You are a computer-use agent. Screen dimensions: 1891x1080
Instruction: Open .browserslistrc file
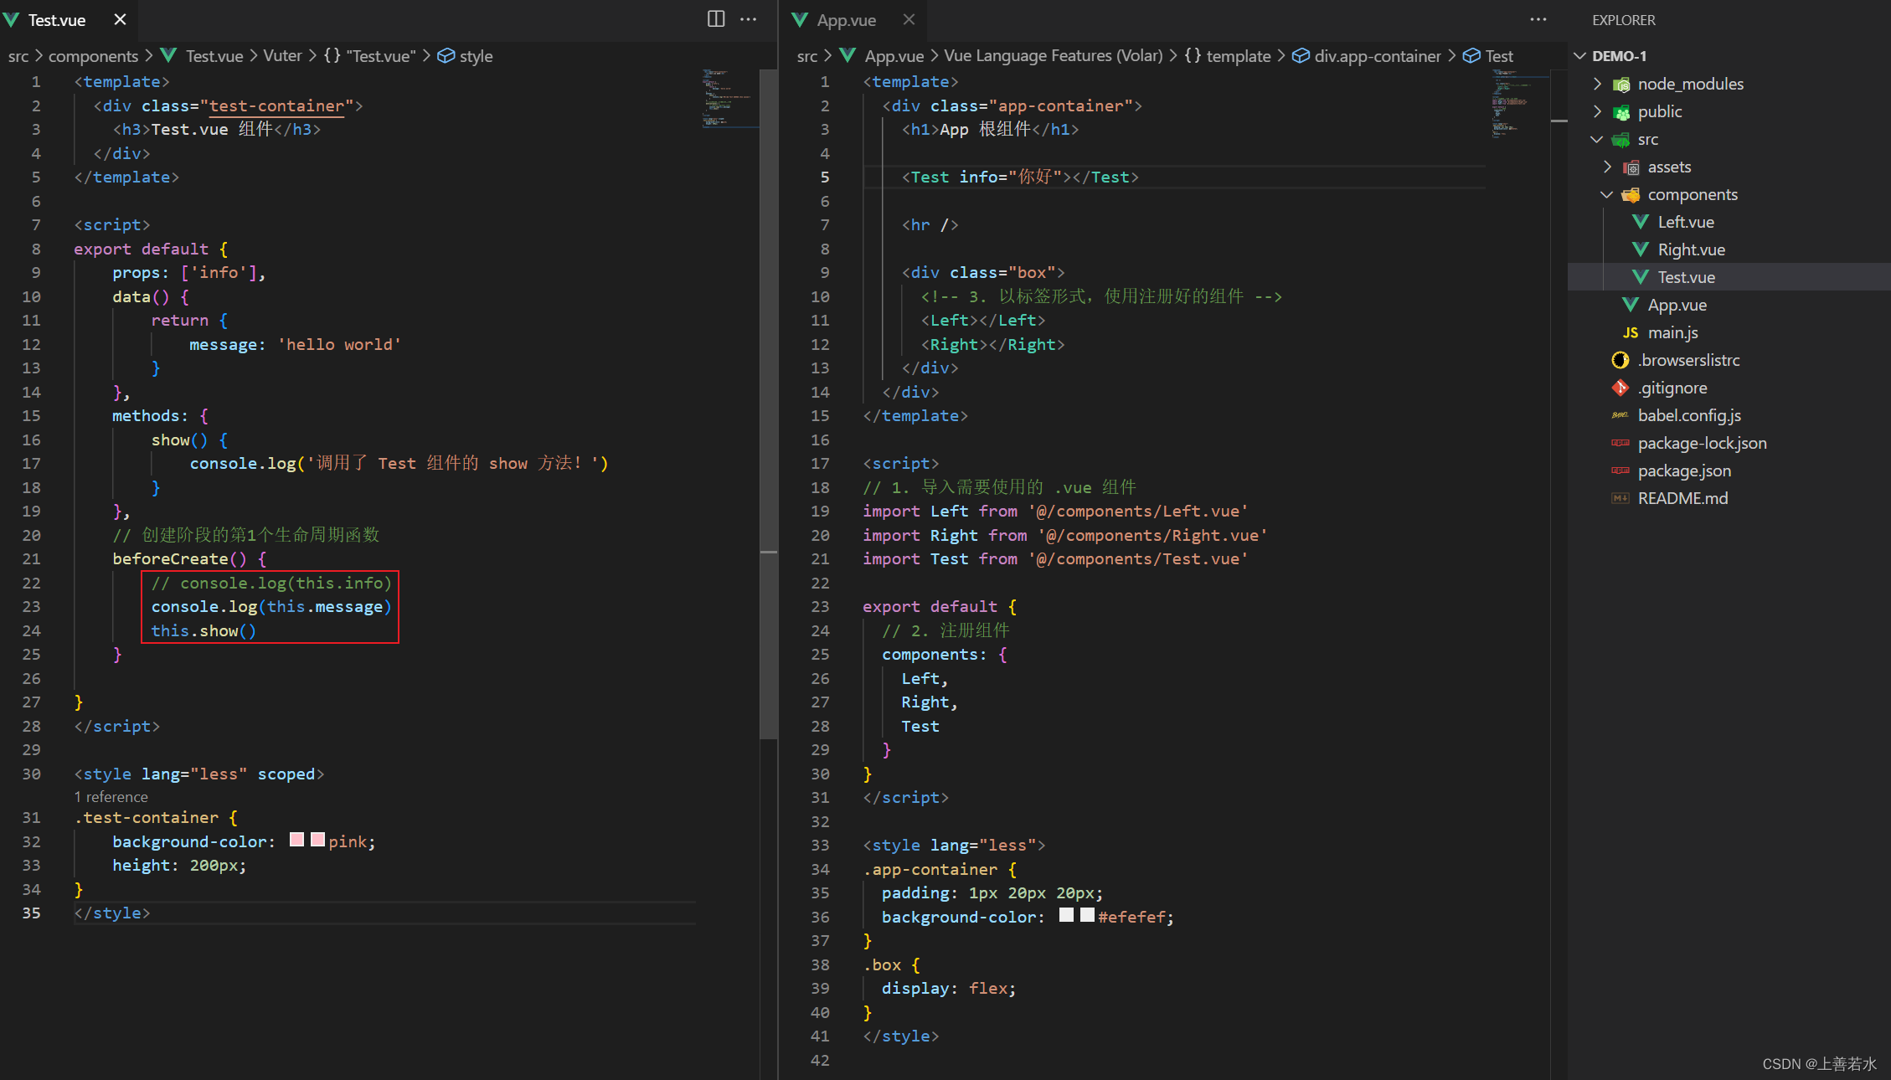(1688, 360)
